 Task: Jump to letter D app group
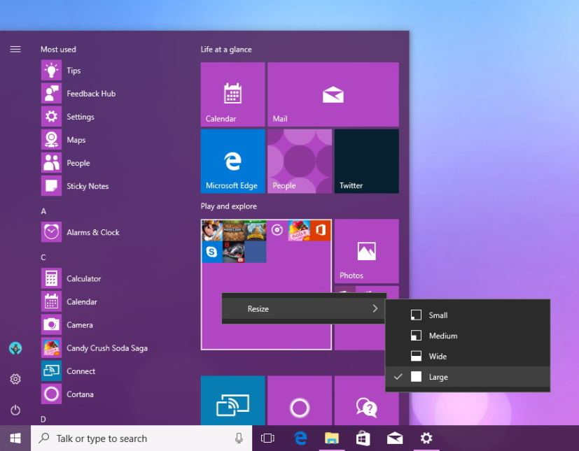[43, 420]
